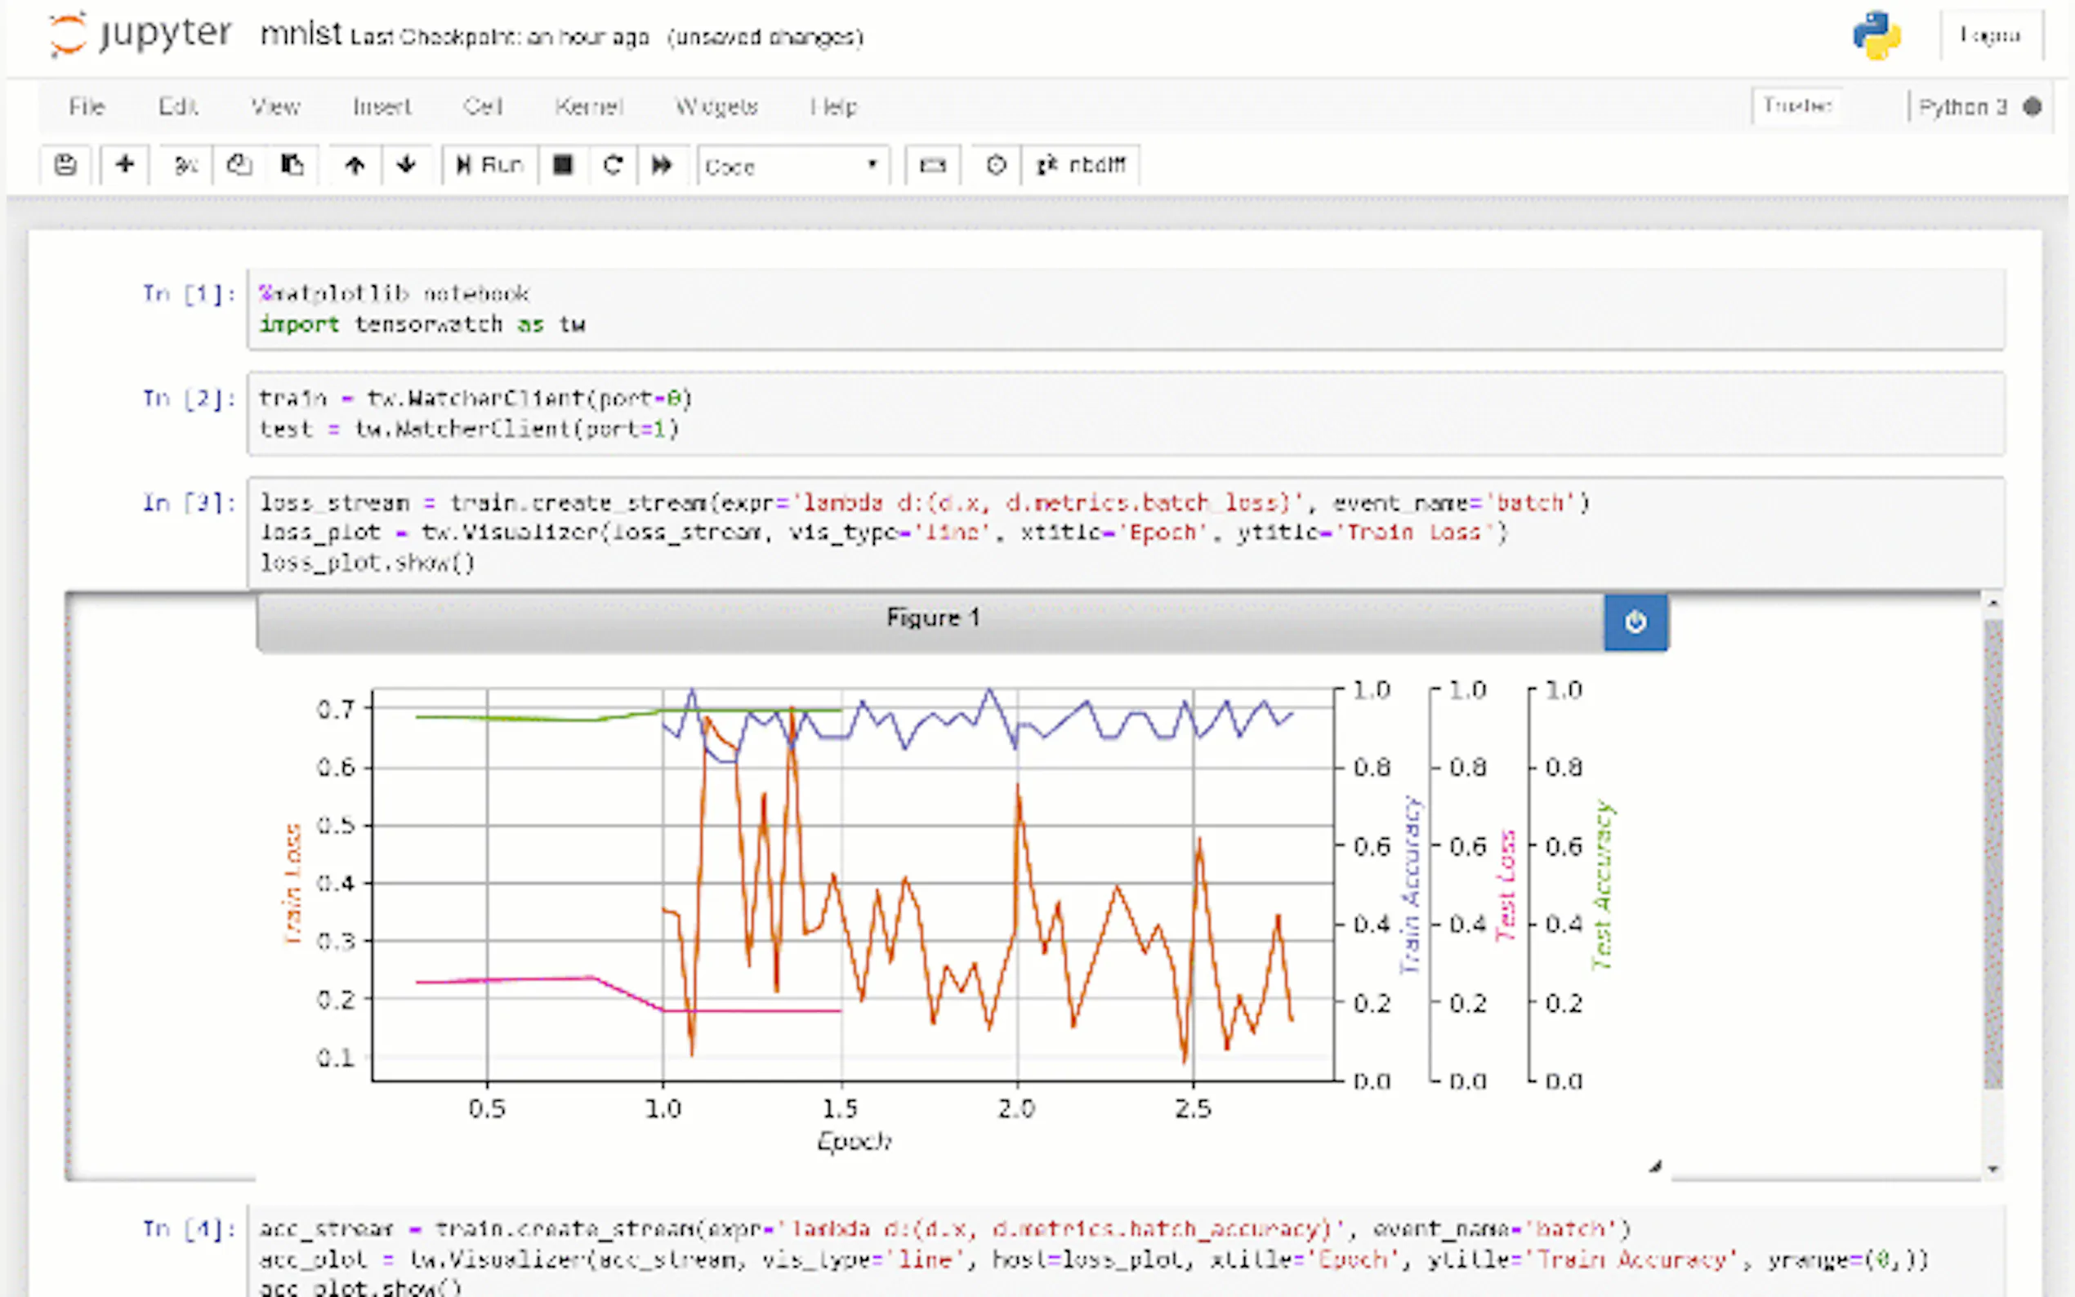Stop Figure 1 interaction with the blue power button

pyautogui.click(x=1635, y=622)
